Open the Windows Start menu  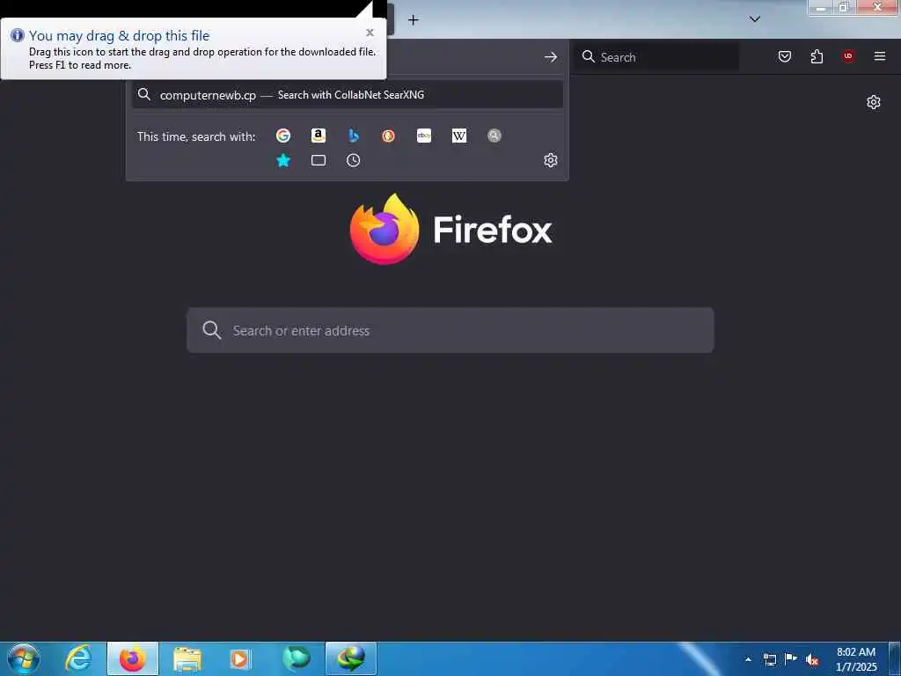click(x=24, y=658)
